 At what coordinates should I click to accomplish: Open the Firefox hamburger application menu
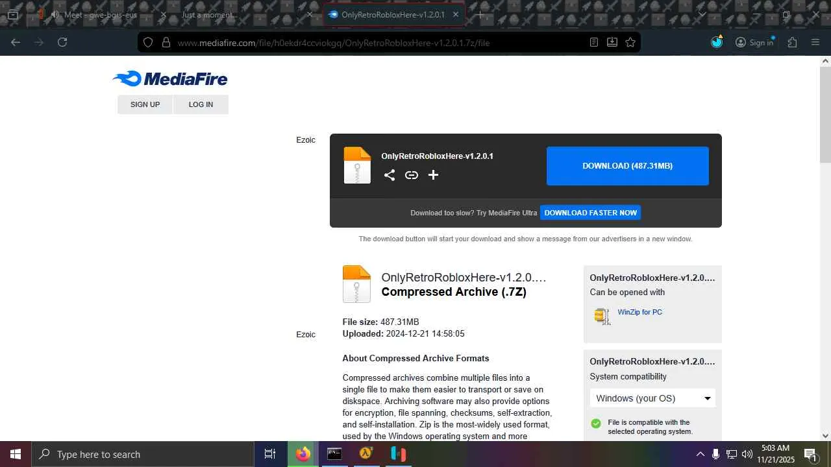tap(816, 42)
